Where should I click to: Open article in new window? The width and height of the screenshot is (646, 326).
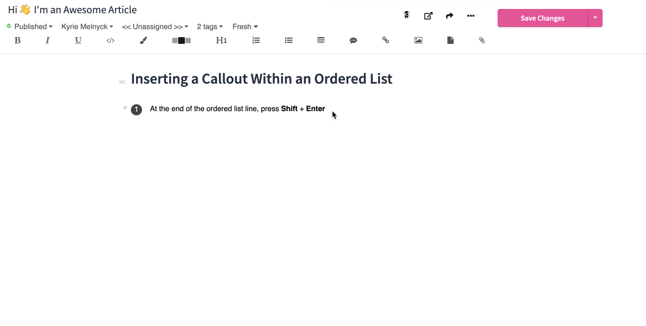[x=428, y=16]
